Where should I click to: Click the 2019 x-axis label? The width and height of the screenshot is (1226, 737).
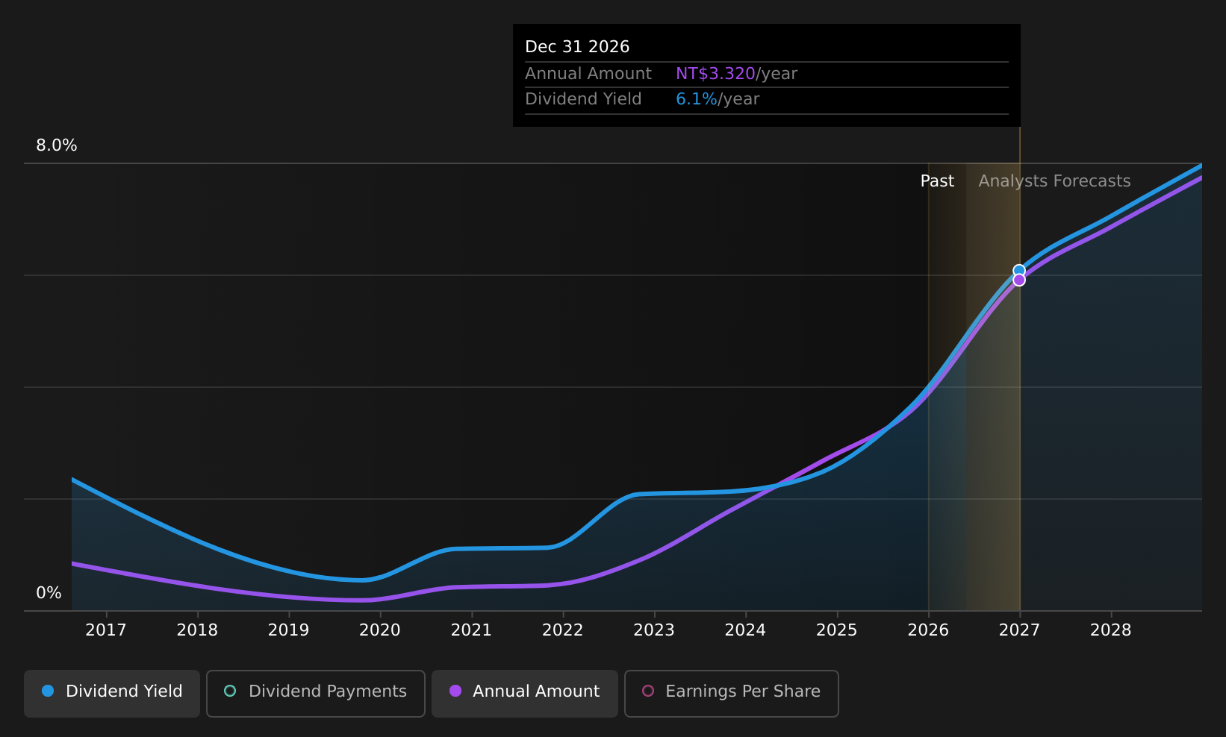pos(288,630)
